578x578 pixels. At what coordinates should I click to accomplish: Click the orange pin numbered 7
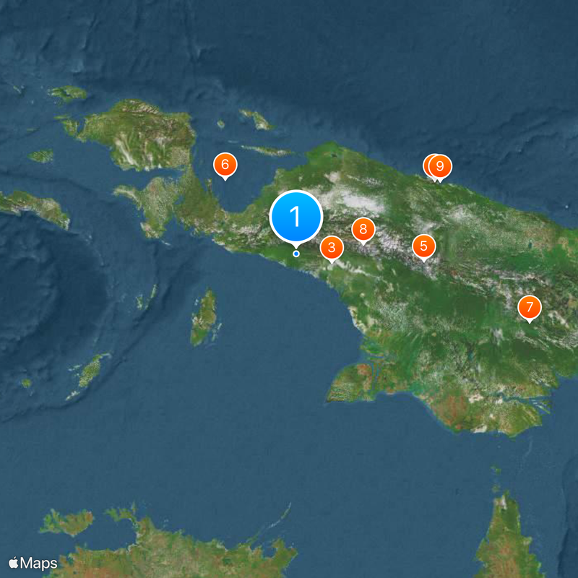[529, 308]
